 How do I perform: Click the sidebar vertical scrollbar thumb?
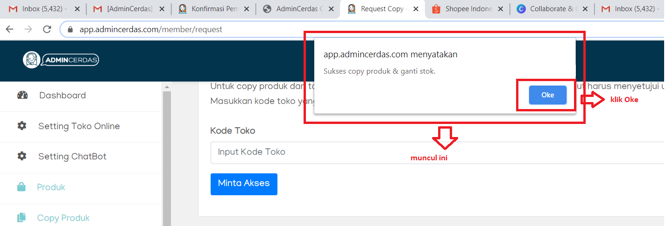coord(167,158)
